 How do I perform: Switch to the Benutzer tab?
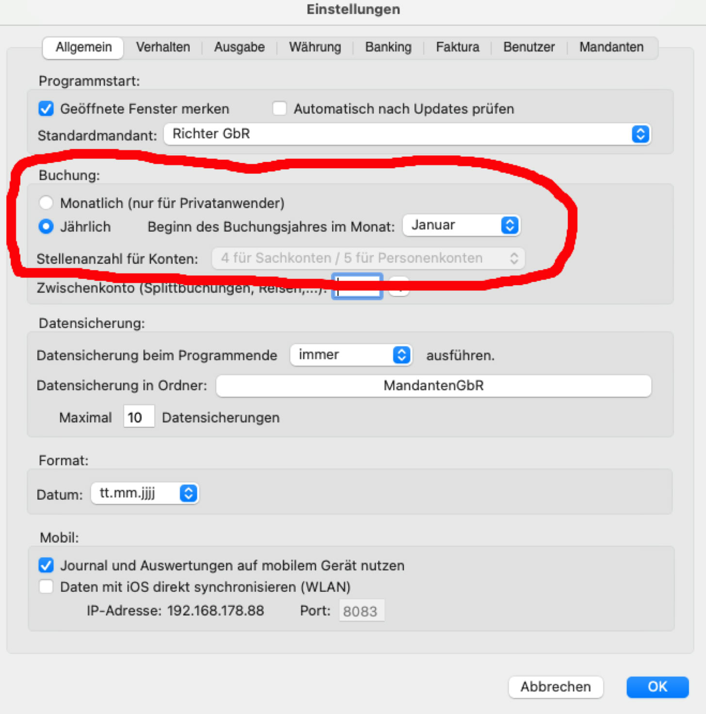coord(529,47)
